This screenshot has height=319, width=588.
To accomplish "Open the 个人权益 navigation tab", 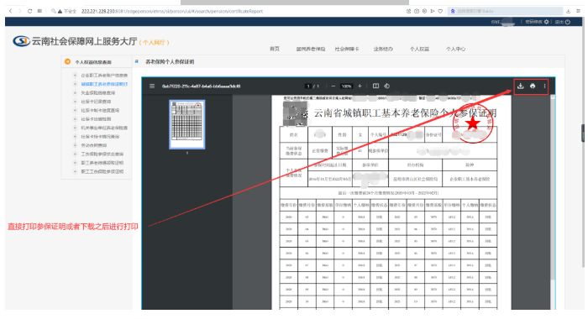I will 419,49.
